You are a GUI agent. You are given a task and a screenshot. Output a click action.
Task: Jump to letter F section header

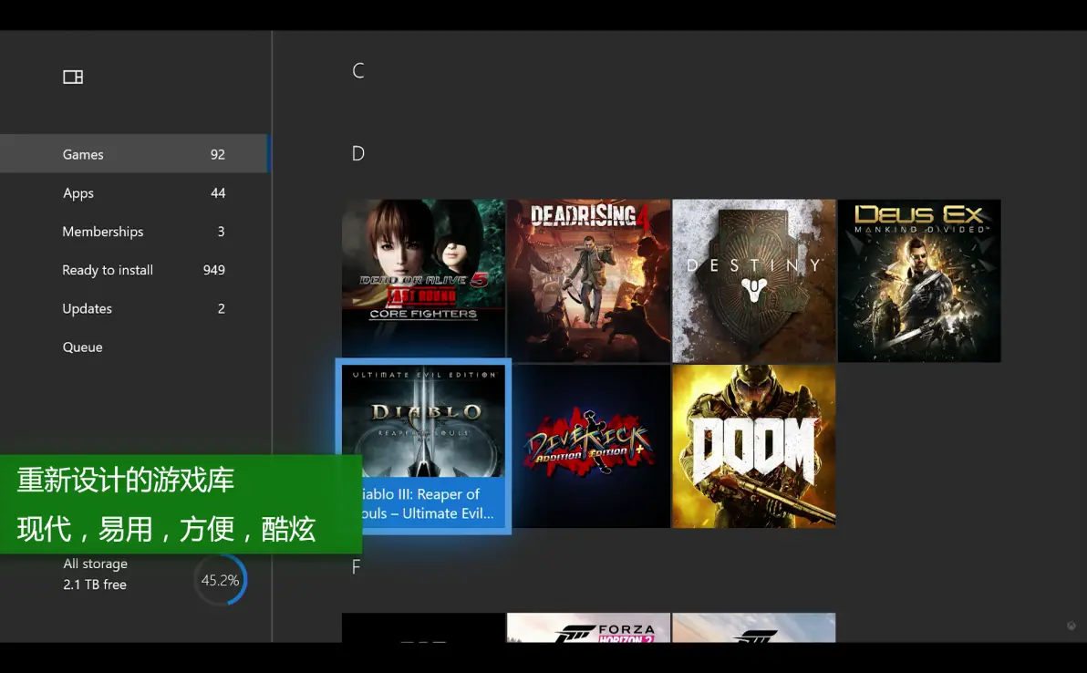357,567
